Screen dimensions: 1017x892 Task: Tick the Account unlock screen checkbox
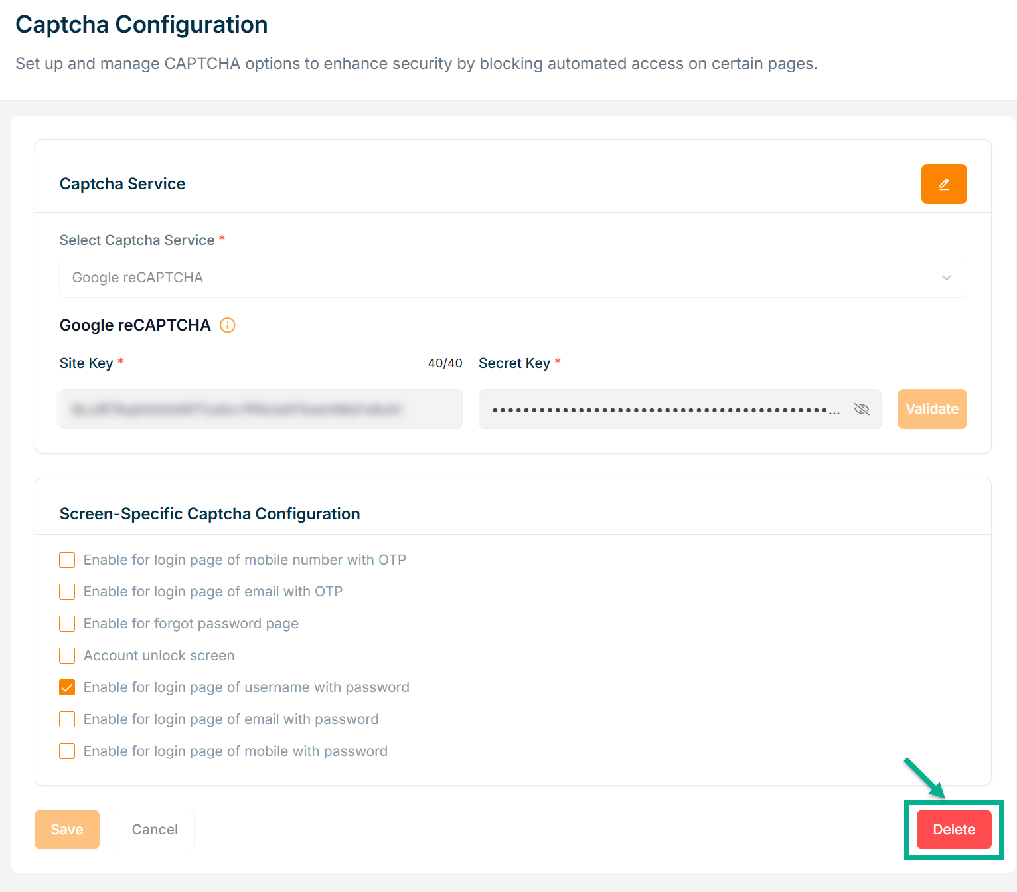67,656
